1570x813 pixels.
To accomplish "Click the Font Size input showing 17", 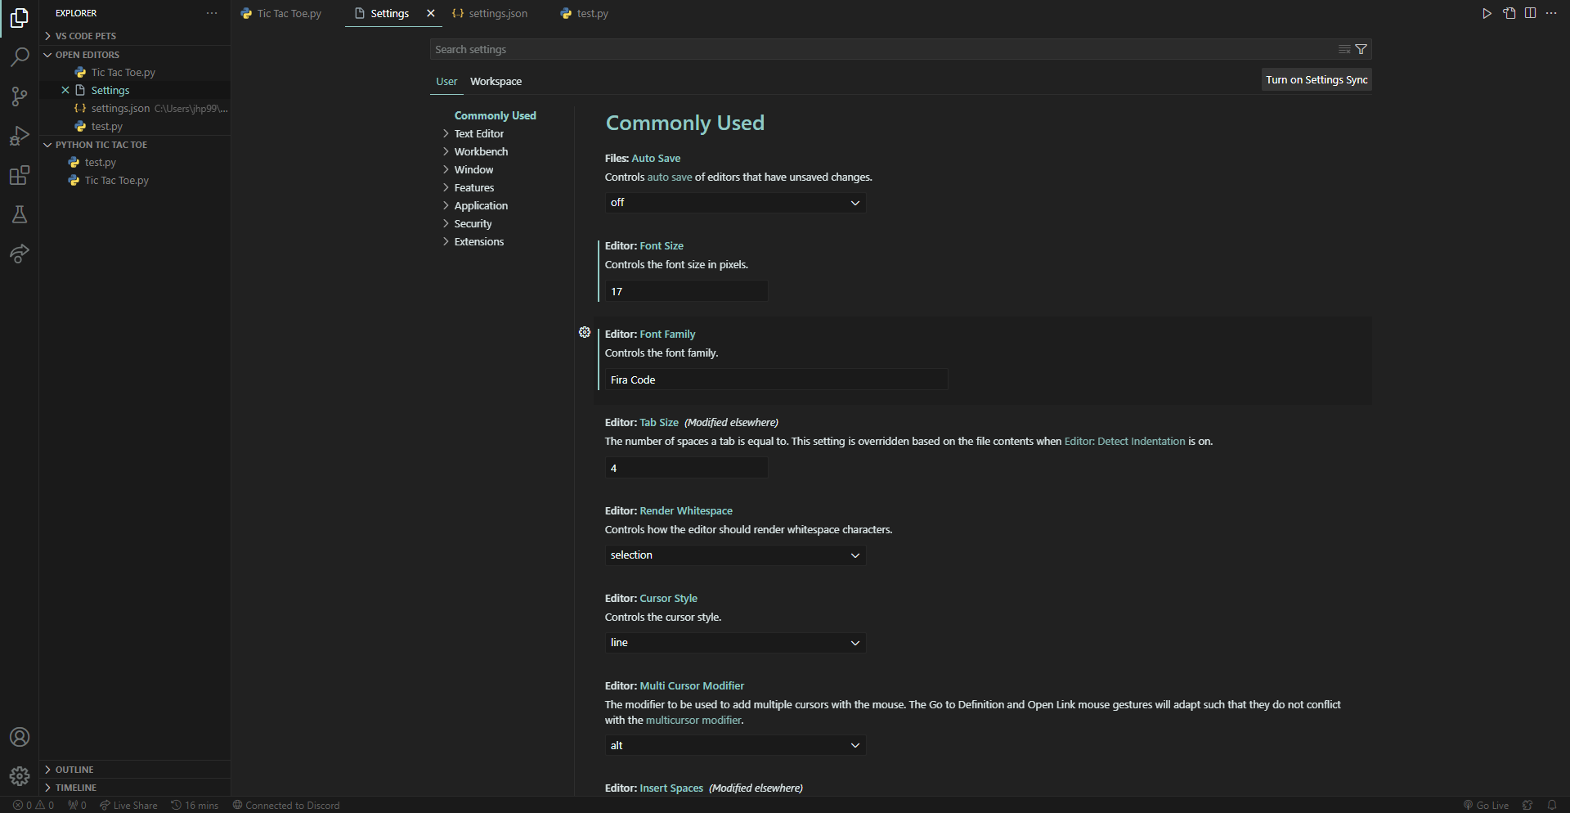I will [686, 292].
